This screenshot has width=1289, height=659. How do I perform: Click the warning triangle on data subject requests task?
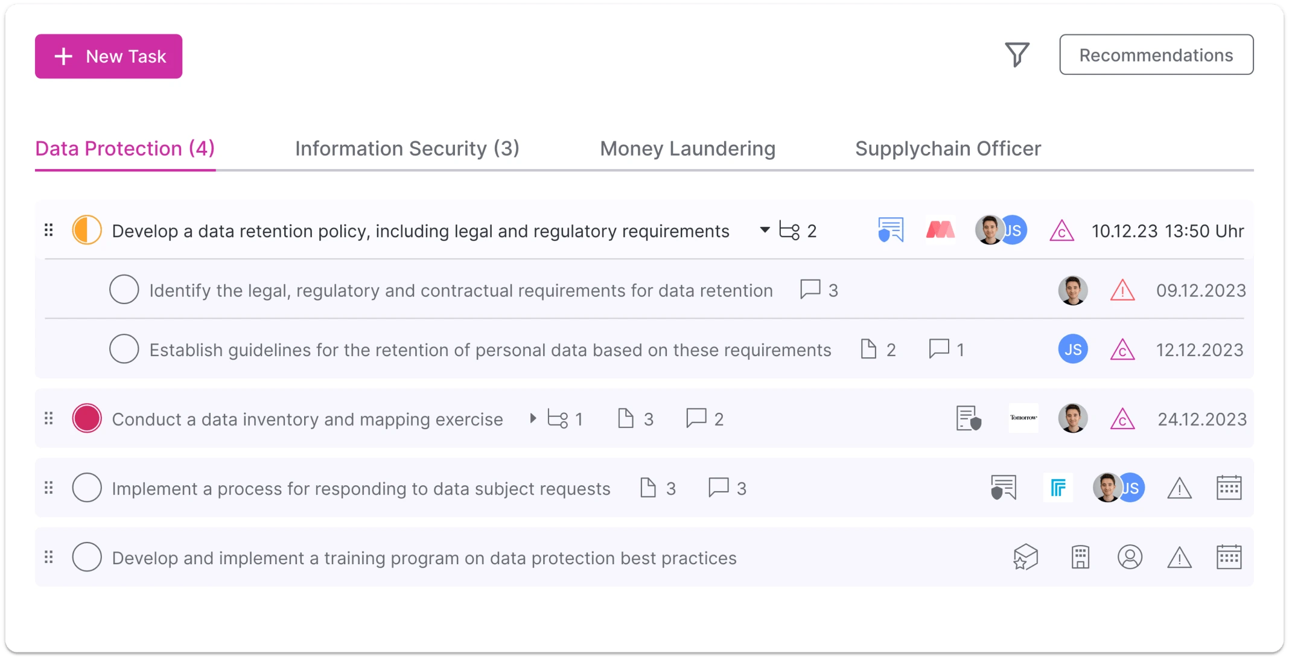click(x=1180, y=488)
